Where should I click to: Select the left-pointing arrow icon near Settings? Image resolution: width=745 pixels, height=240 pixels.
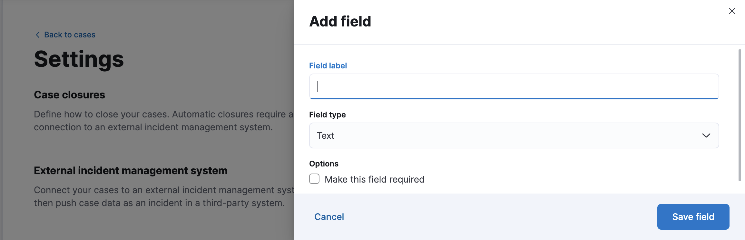tap(37, 35)
